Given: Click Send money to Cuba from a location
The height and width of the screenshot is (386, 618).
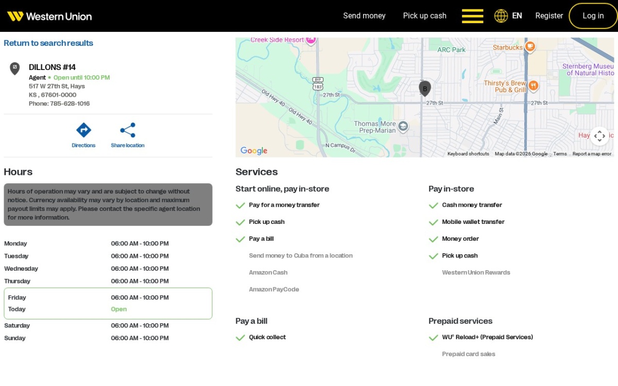Looking at the screenshot, I should pyautogui.click(x=301, y=256).
